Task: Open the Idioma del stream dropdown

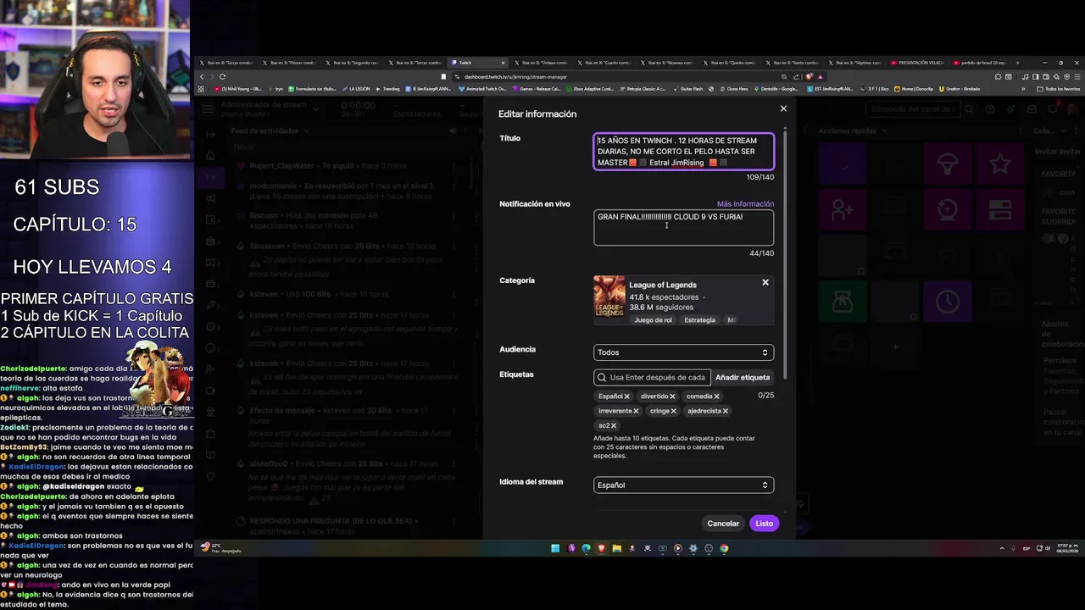Action: click(683, 485)
